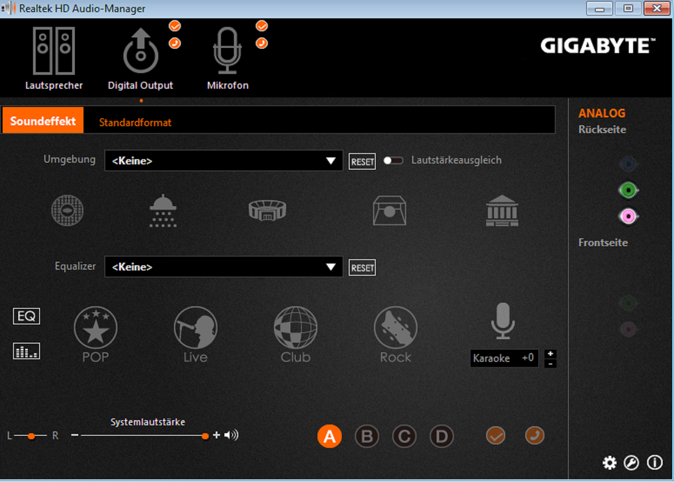
Task: Click the Karaoke microphone icon
Action: tap(503, 321)
